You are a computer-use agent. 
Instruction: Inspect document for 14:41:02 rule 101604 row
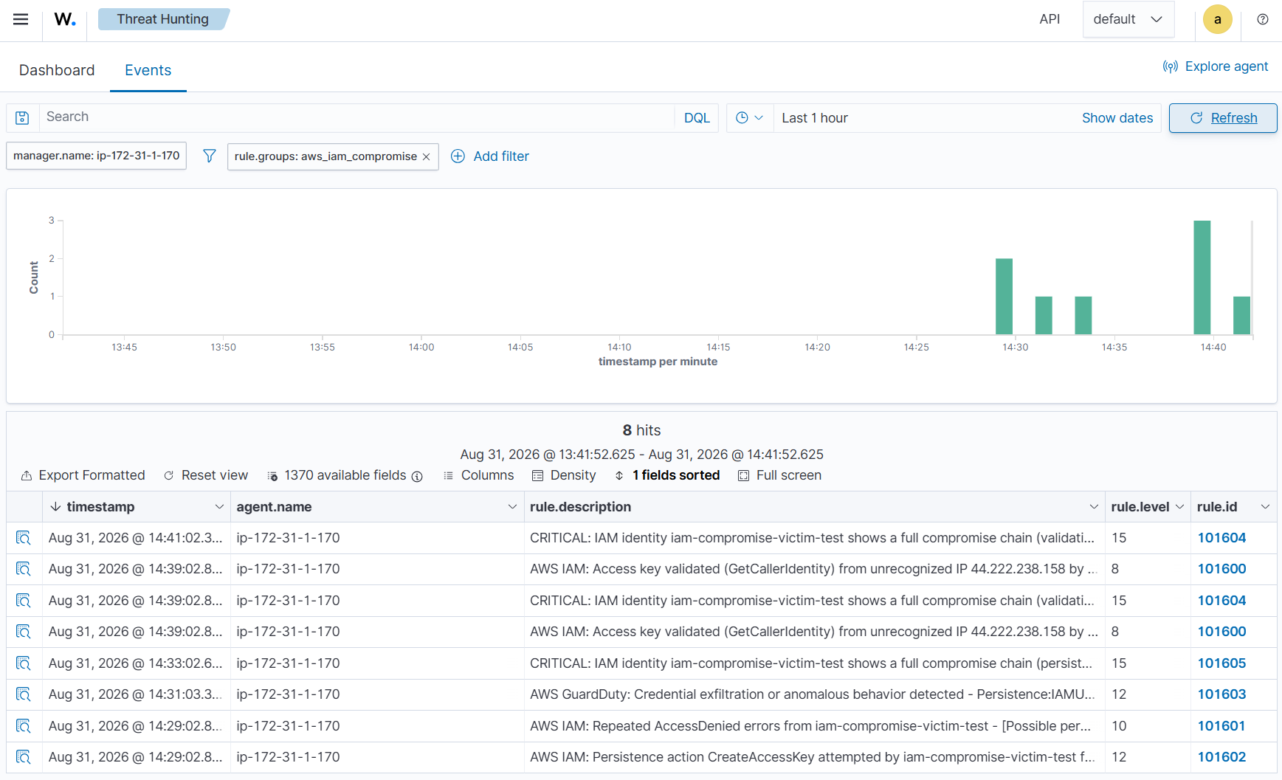tap(24, 538)
